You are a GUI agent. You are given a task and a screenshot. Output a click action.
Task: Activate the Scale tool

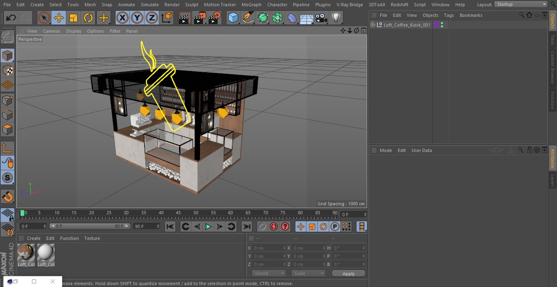(x=73, y=18)
